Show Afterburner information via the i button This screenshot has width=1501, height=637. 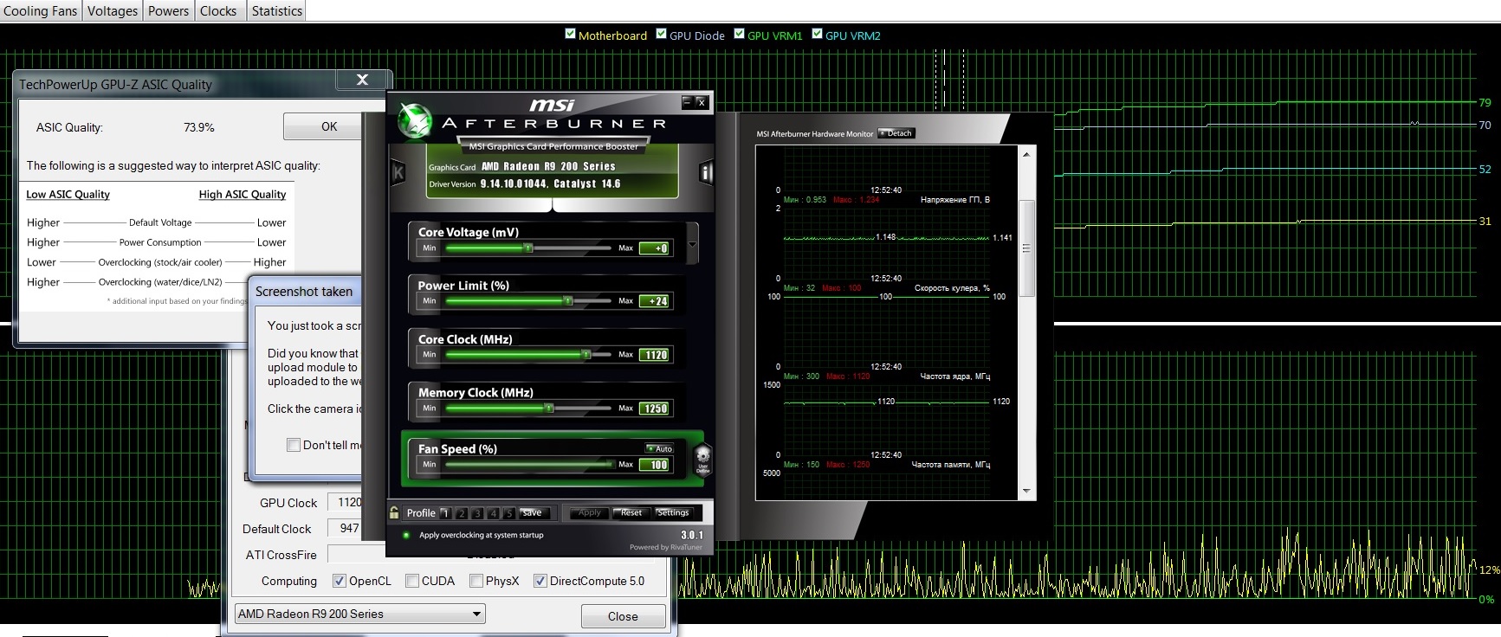click(x=706, y=172)
